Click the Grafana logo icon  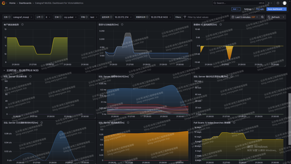[3, 3]
